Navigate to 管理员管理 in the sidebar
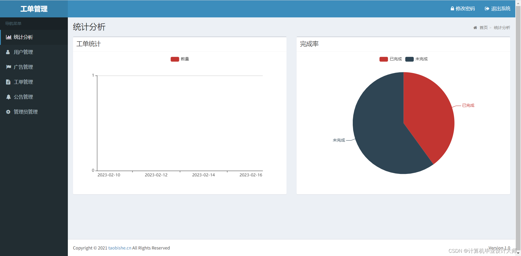The image size is (521, 256). tap(34, 112)
